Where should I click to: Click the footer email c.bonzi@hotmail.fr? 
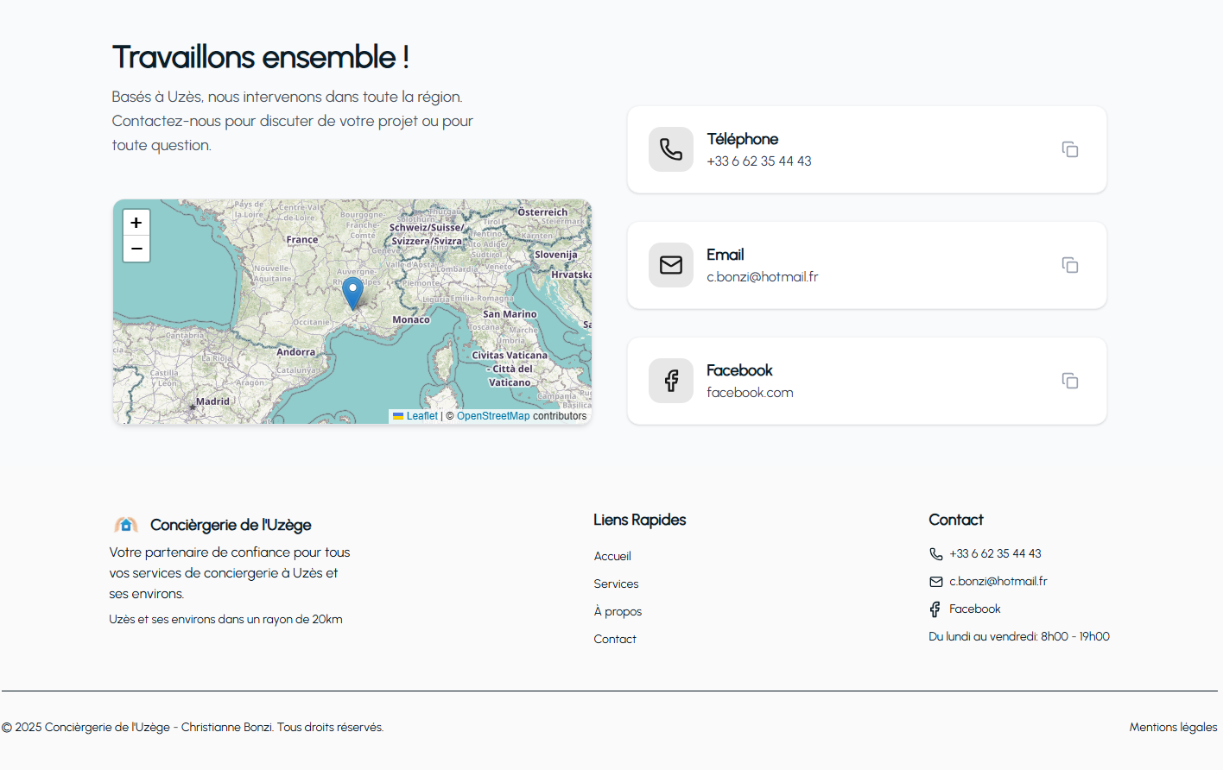point(998,581)
